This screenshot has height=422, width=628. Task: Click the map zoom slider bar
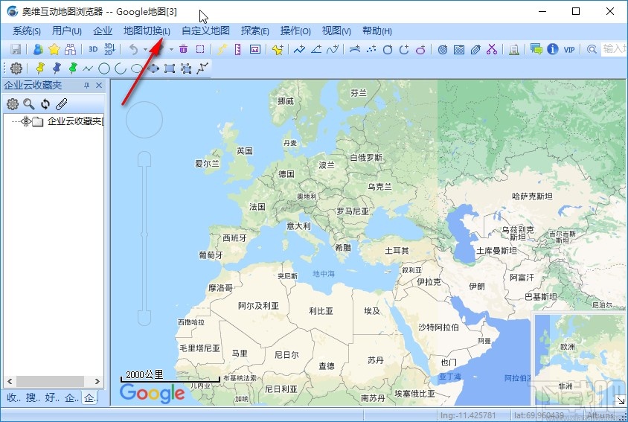pos(144,239)
